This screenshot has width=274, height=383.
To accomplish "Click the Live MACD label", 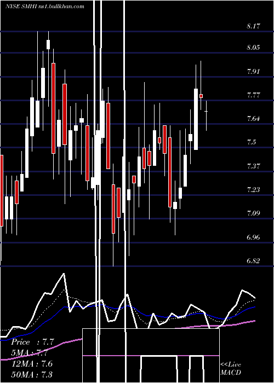I will point(231,368).
